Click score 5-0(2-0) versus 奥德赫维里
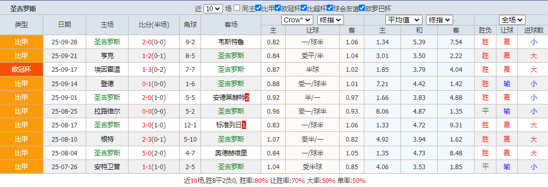The height and width of the screenshot is (187, 548). tap(154, 153)
